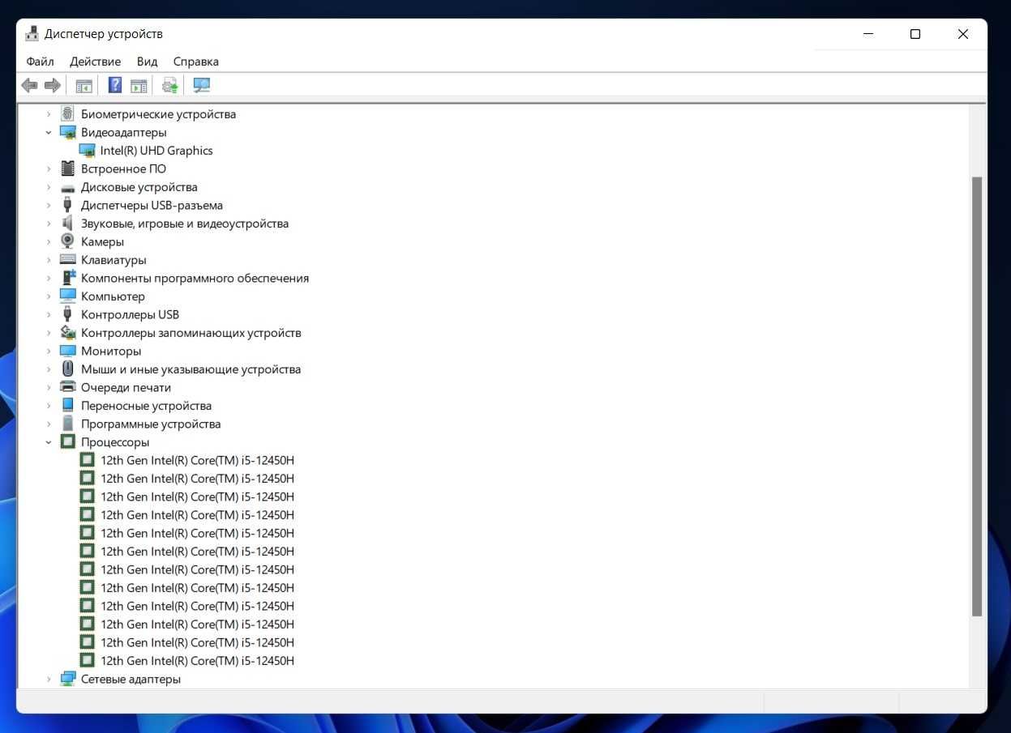Click the Back arrow in the toolbar
The image size is (1011, 733).
pos(30,85)
